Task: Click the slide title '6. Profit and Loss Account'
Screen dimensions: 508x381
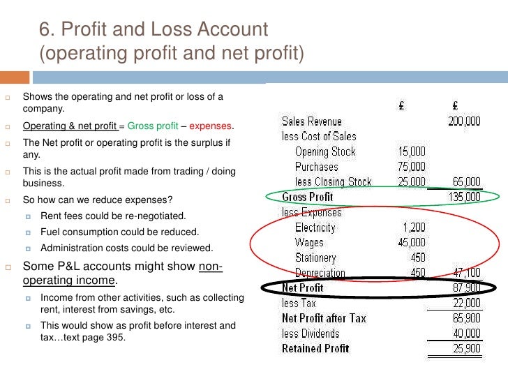Action: (154, 29)
